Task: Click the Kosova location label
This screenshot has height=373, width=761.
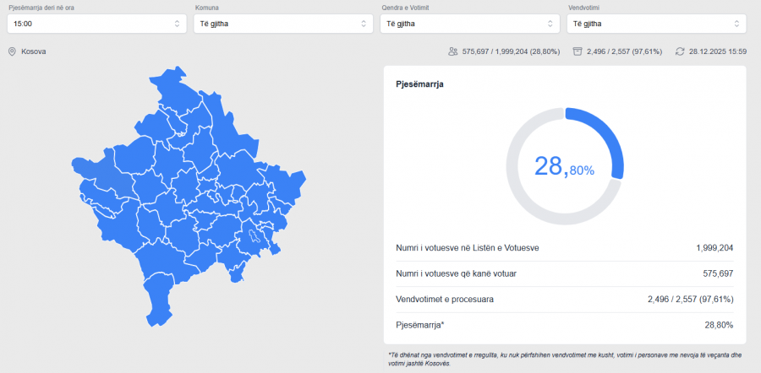Action: (33, 51)
